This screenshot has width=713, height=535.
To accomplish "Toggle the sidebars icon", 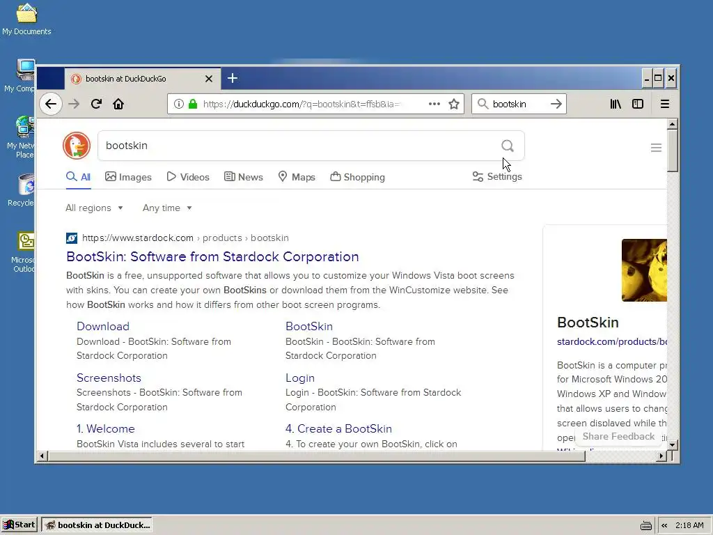I will tap(638, 104).
